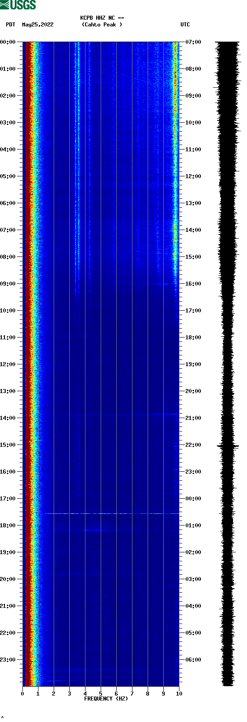247x722 pixels.
Task: Click the UTC '04:00' time label
Action: point(193,606)
